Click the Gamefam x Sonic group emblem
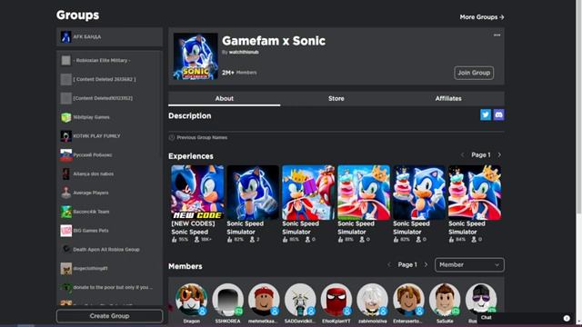 [196, 56]
